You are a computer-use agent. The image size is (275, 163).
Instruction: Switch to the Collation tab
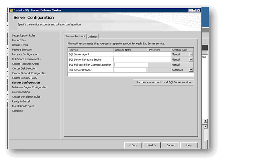pos(93,36)
